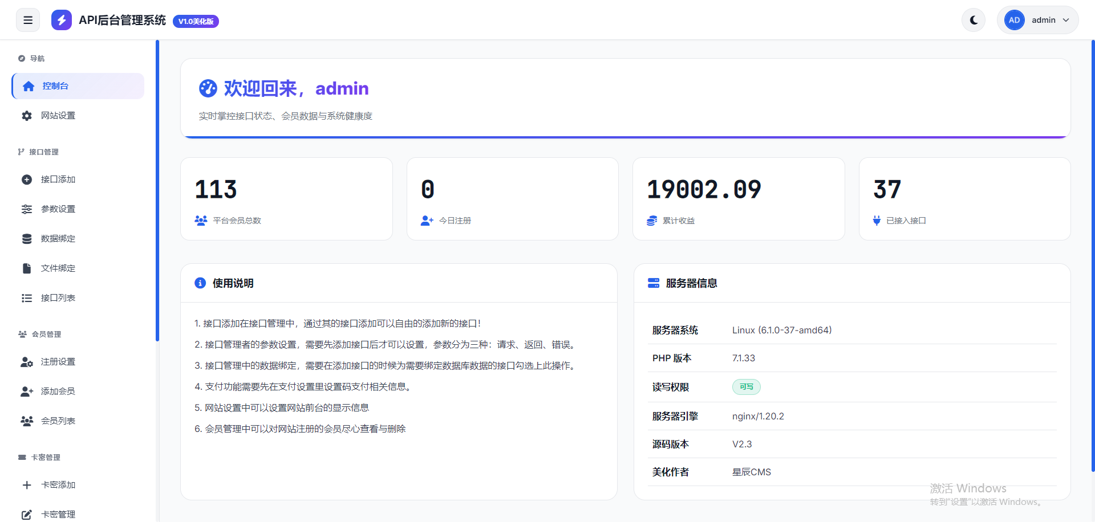Click the V1.0美化版 version badge
1095x522 pixels.
(196, 22)
